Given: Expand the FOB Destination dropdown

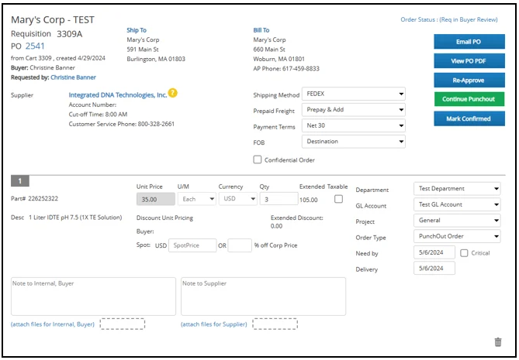Looking at the screenshot, I should coord(354,142).
